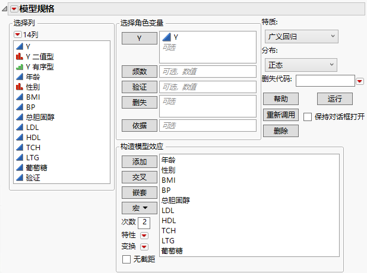Click the continuous icon beside TCH column

pyautogui.click(x=20, y=147)
